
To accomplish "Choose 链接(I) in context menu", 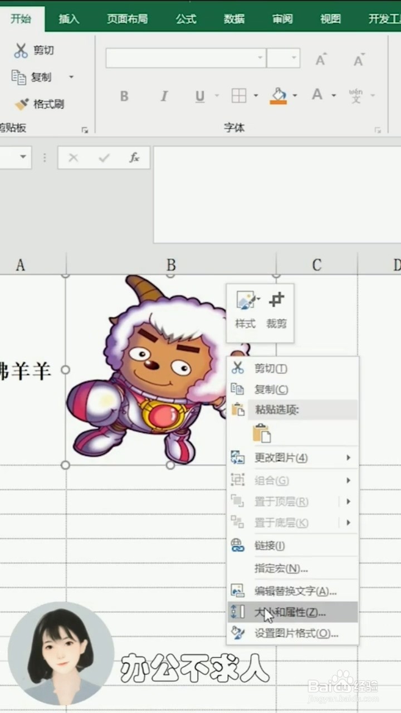I will (x=292, y=546).
